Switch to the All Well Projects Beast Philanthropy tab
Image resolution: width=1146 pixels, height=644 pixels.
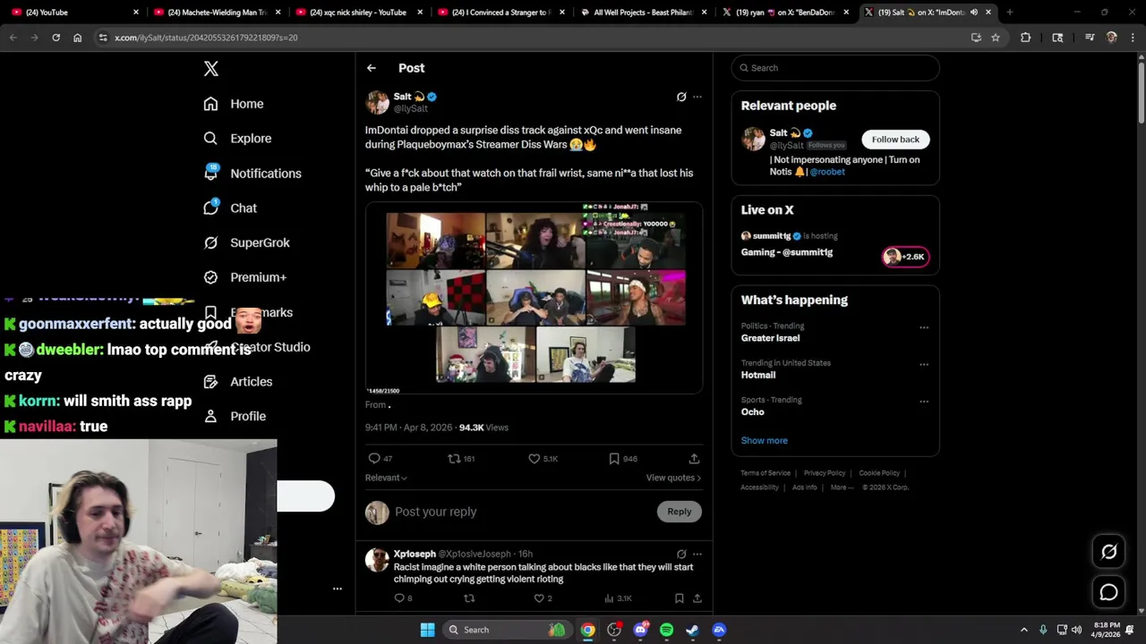(x=644, y=13)
